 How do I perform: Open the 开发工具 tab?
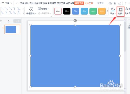61,3
